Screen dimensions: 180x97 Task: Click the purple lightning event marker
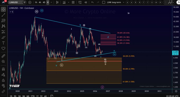[102, 87]
